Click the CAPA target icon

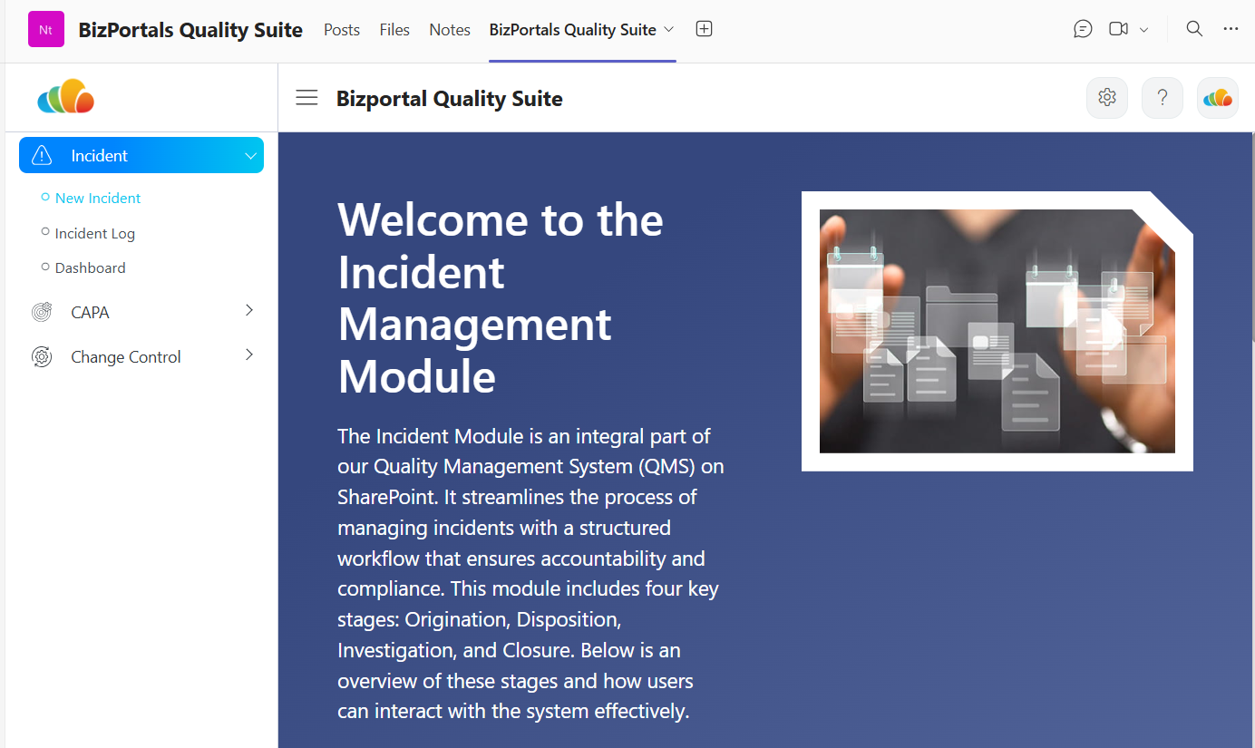pos(42,312)
